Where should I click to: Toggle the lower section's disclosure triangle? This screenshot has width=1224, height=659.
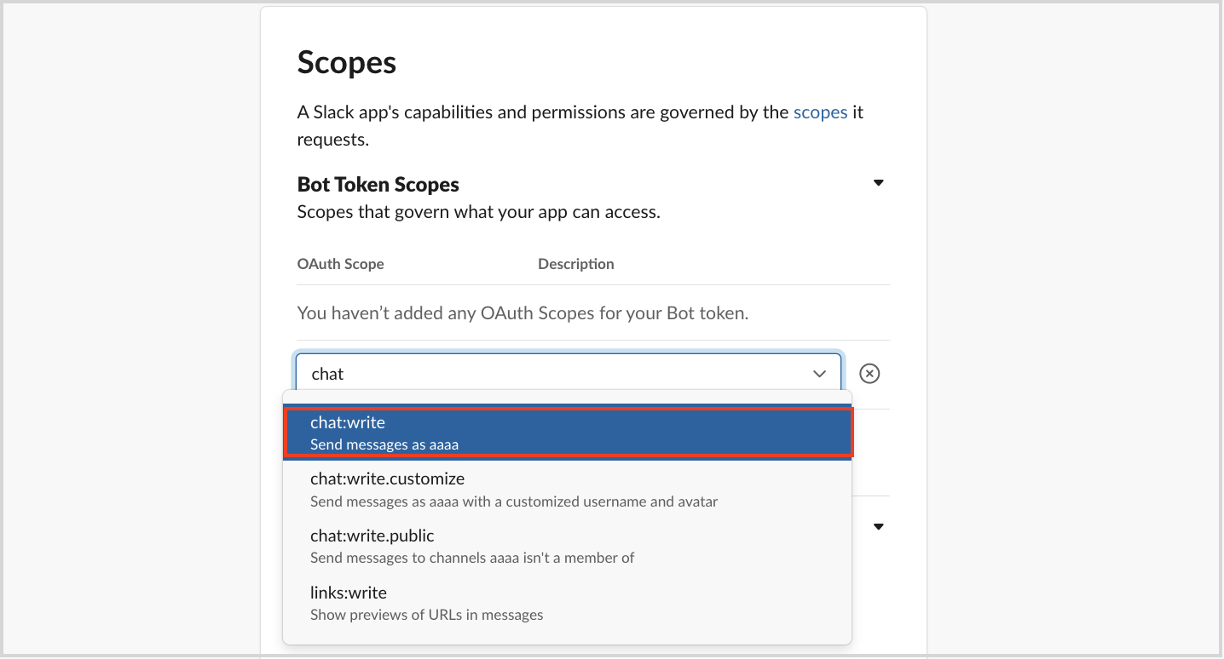pos(879,526)
